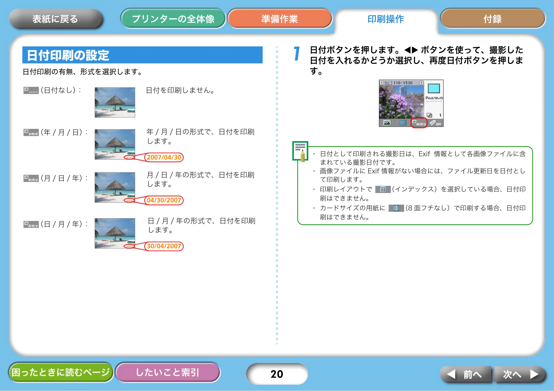The width and height of the screenshot is (554, 391).
Task: Select beach thumbnail for 日/月/年 format
Action: (115, 233)
